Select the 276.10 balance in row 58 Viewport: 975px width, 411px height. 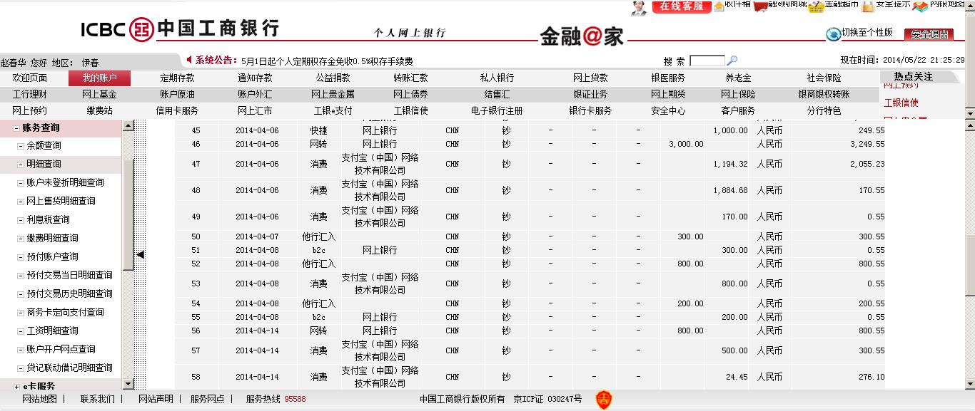(x=871, y=377)
